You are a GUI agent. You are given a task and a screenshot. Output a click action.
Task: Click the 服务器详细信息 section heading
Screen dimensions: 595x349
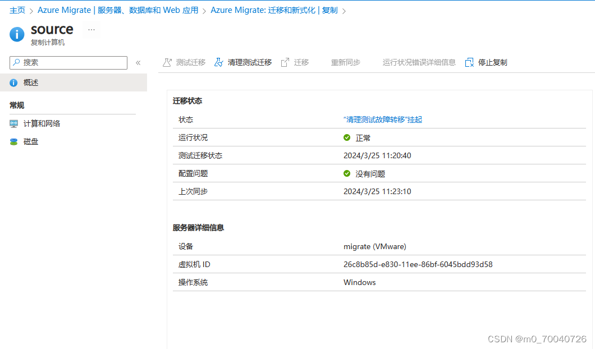pos(198,228)
